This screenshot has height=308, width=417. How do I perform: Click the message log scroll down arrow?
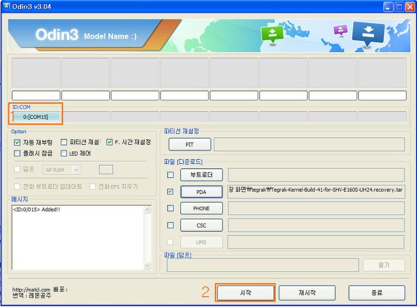(x=147, y=266)
